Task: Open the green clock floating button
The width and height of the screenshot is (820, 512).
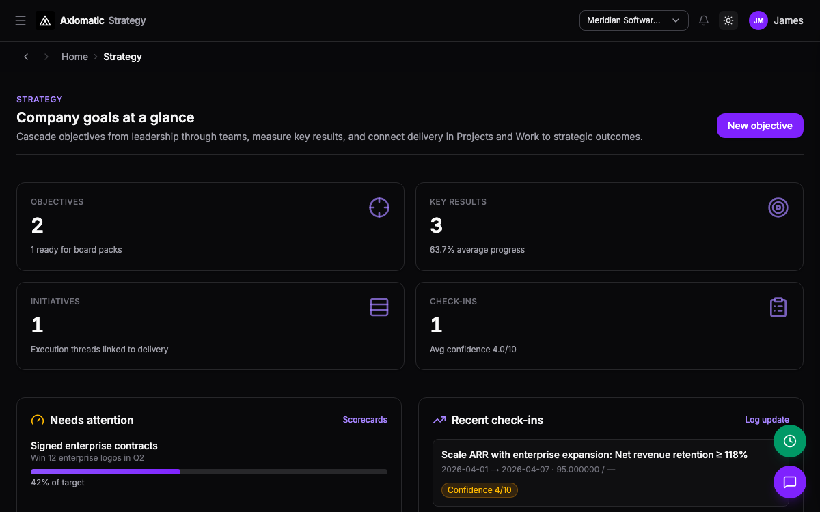Action: point(790,441)
